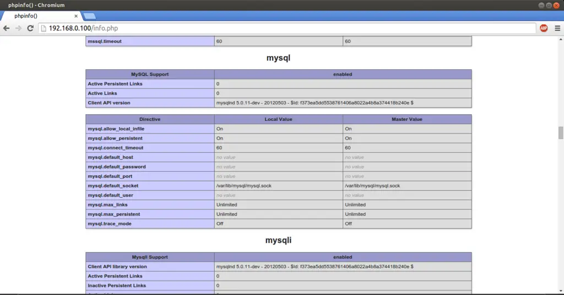Click the scrollbar up arrow
564x295 pixels.
tap(560, 39)
